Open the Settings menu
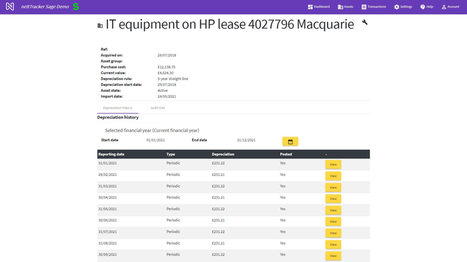Screen dimensions: 467x262 pyautogui.click(x=403, y=7)
